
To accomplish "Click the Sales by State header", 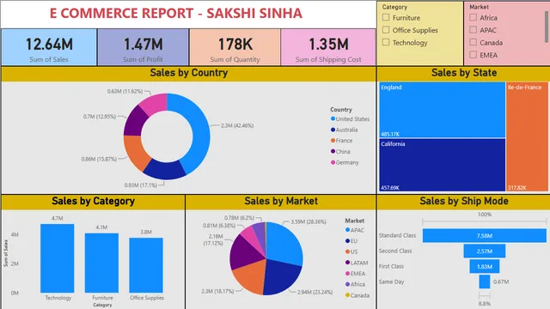I will [464, 73].
